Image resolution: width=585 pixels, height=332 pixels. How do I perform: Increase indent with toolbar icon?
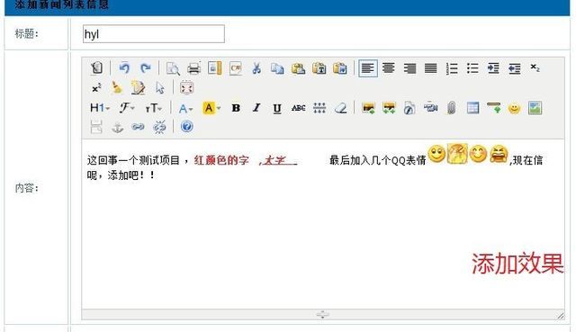click(493, 67)
